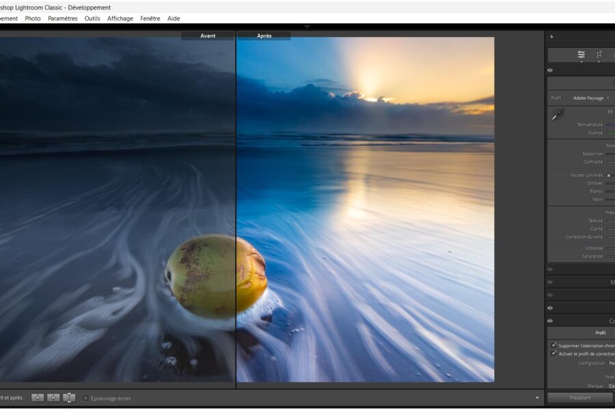Click the Before photo preview
615x410 pixels.
[x=118, y=210]
